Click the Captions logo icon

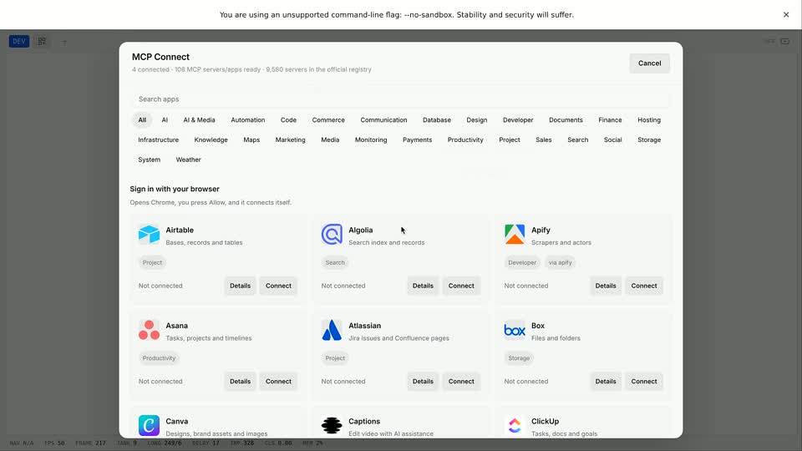click(332, 425)
